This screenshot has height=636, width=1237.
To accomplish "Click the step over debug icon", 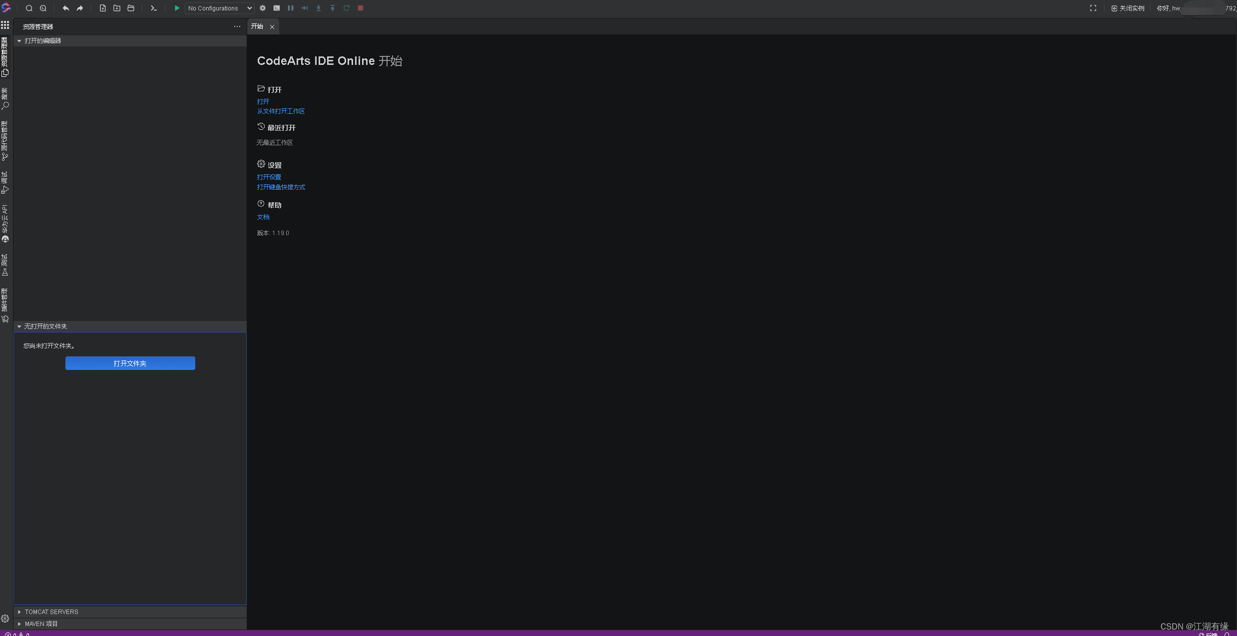I will [x=305, y=8].
